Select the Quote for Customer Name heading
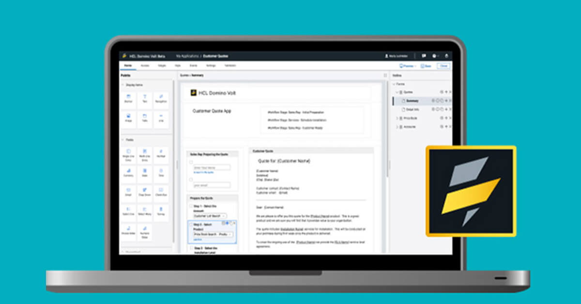 coord(284,161)
